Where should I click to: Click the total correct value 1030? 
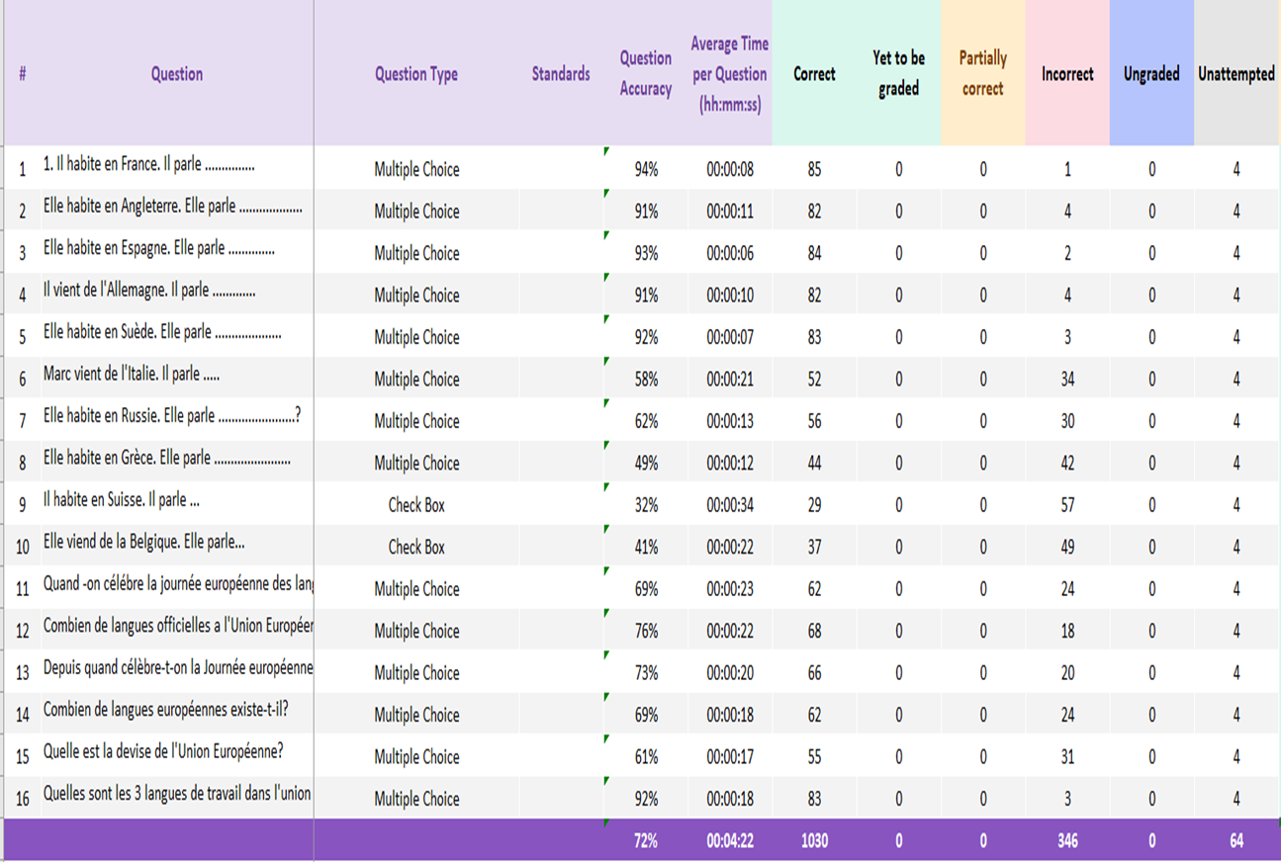click(x=814, y=841)
